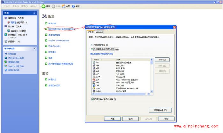
Task: Click the icon beside 查看产品信息
Action: [6, 70]
